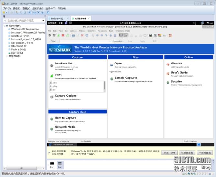Screen dimensions: 216x177
Task: Select kali_Debian 7 64 位 in library
Action: pyautogui.click(x=22, y=43)
